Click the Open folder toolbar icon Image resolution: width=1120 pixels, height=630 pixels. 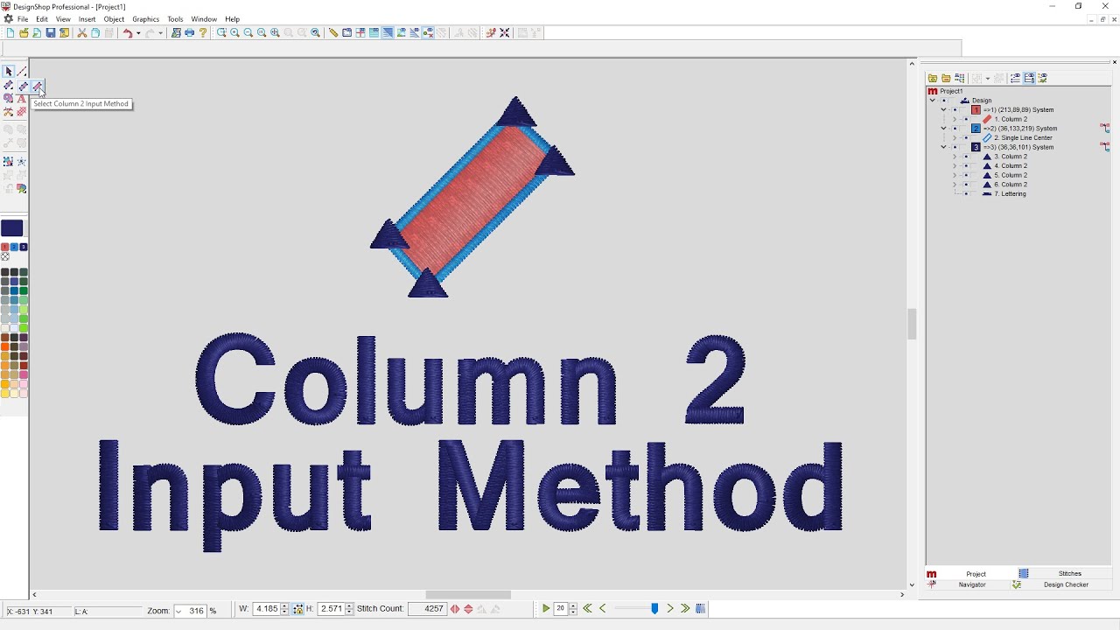24,32
